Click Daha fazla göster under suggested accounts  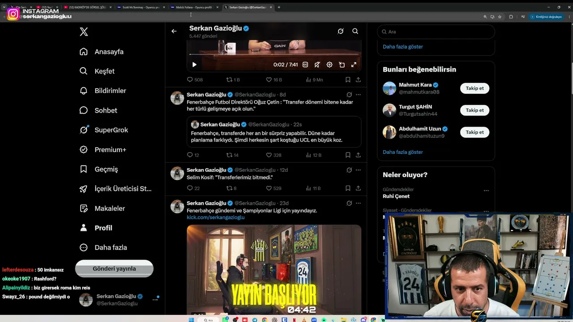[x=403, y=152]
